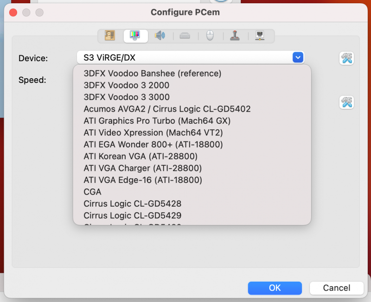Image resolution: width=371 pixels, height=302 pixels.
Task: Choose ATI Korean VGA (ATI-28800)
Action: tap(141, 156)
